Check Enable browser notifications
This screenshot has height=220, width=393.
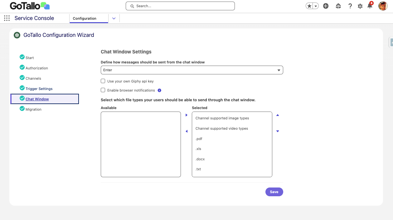coord(103,90)
